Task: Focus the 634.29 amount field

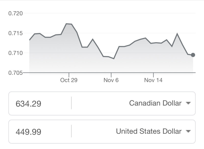Action: pyautogui.click(x=29, y=104)
